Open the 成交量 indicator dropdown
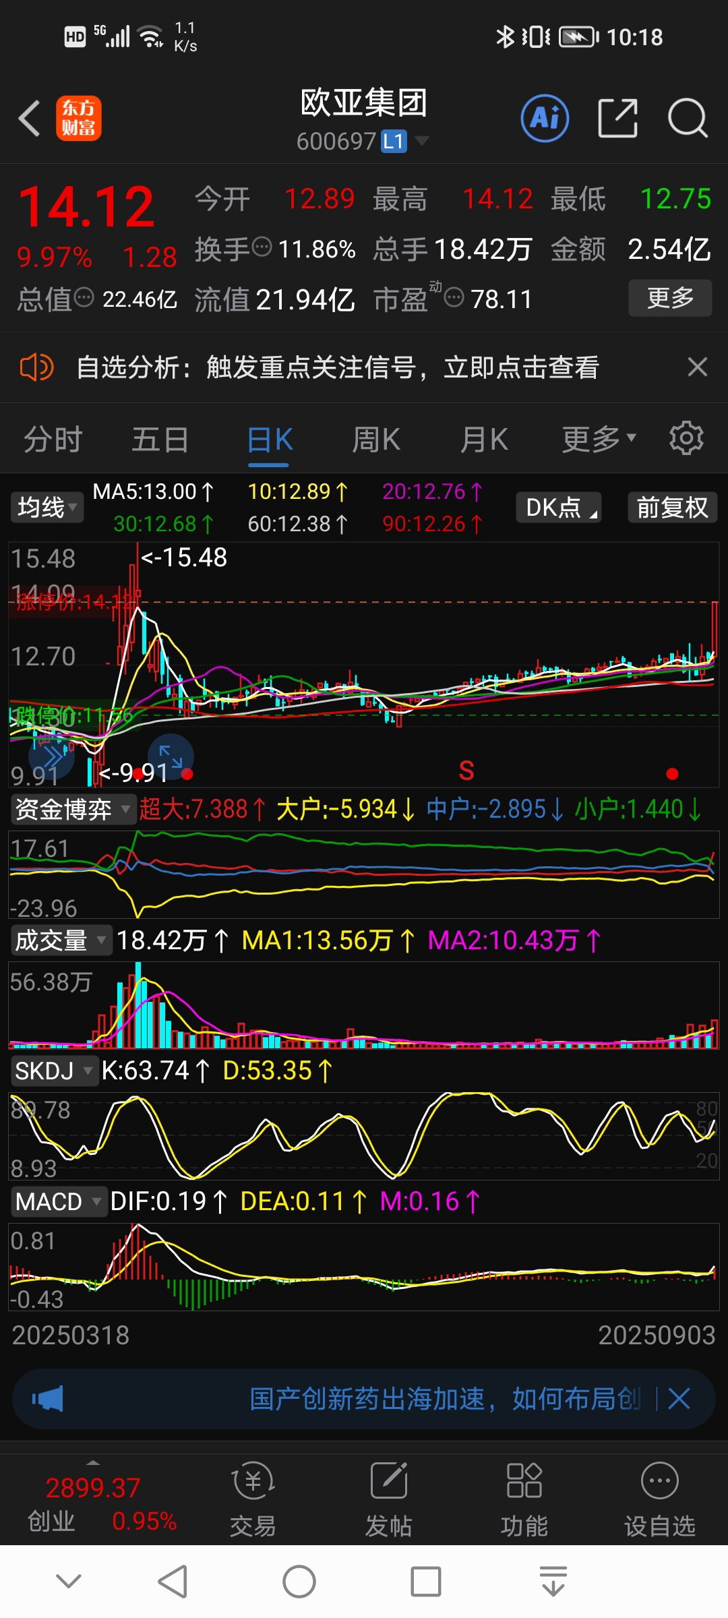The image size is (728, 1618). (x=61, y=940)
